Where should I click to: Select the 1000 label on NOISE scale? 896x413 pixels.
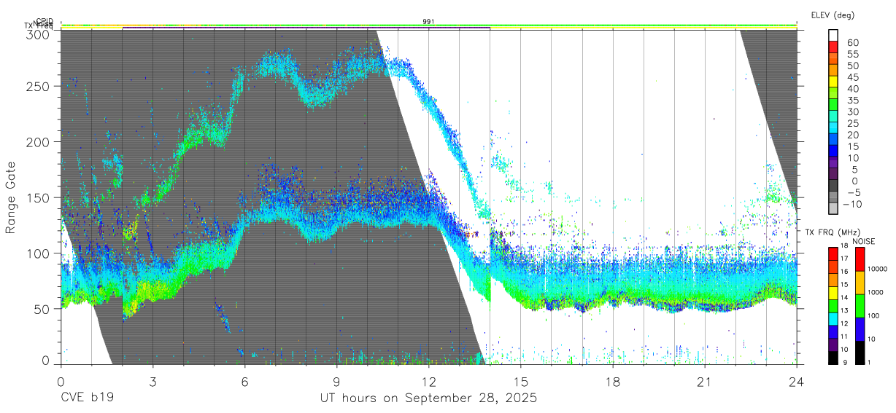tap(876, 292)
